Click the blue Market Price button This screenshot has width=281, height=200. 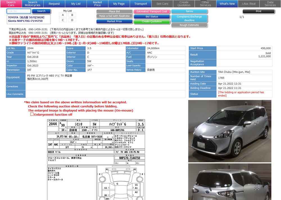[114, 21]
